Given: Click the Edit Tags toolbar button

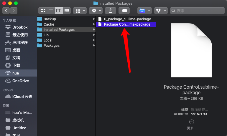Looking at the screenshot, I should click(x=124, y=11).
